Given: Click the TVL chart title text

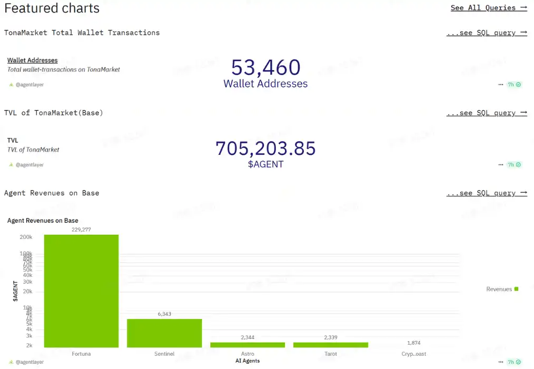Looking at the screenshot, I should pyautogui.click(x=13, y=141).
